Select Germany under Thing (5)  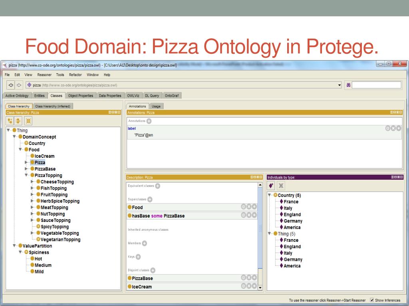pyautogui.click(x=293, y=259)
